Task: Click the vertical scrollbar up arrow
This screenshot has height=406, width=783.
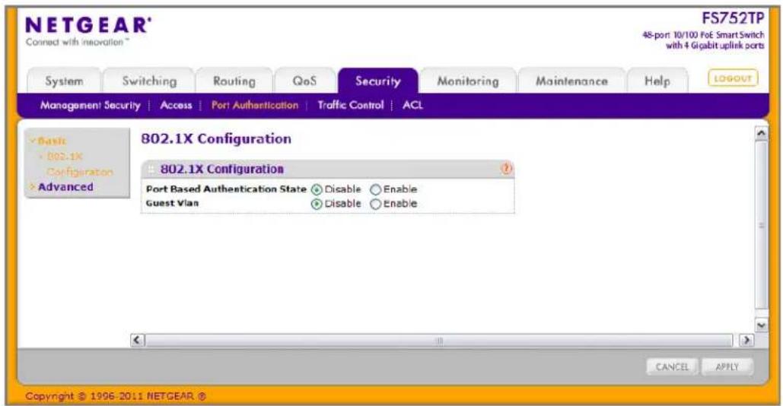Action: click(761, 133)
